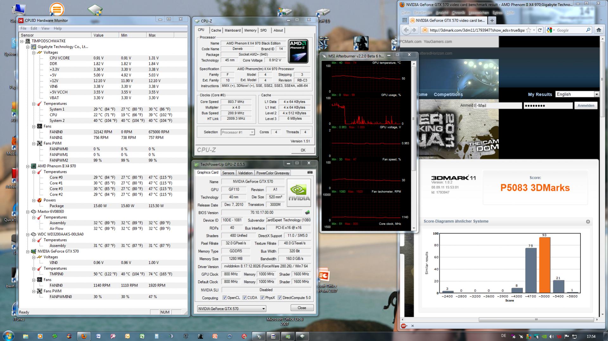
Task: Collapse the score diagram panel
Action: (x=588, y=222)
